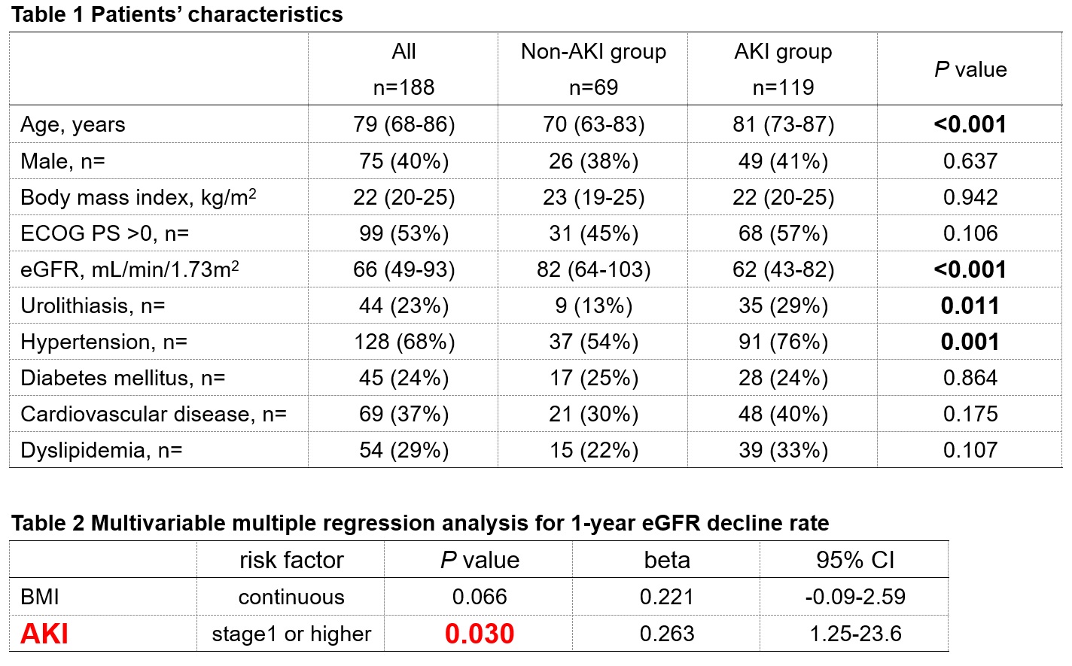Click the Table 1 Patients' characteristics title
Screen dimensions: 1072x666
[x=177, y=14]
